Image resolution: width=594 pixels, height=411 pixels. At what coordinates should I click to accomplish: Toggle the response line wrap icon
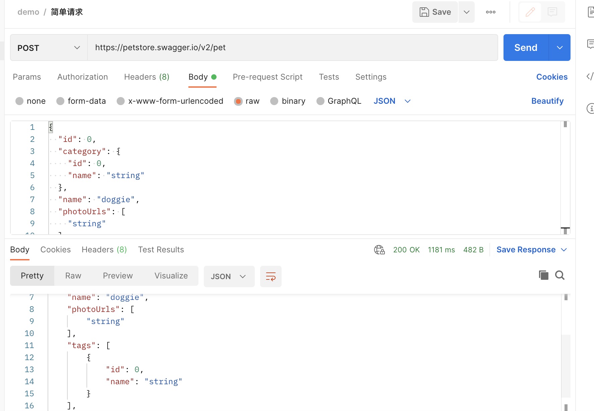[x=271, y=276]
